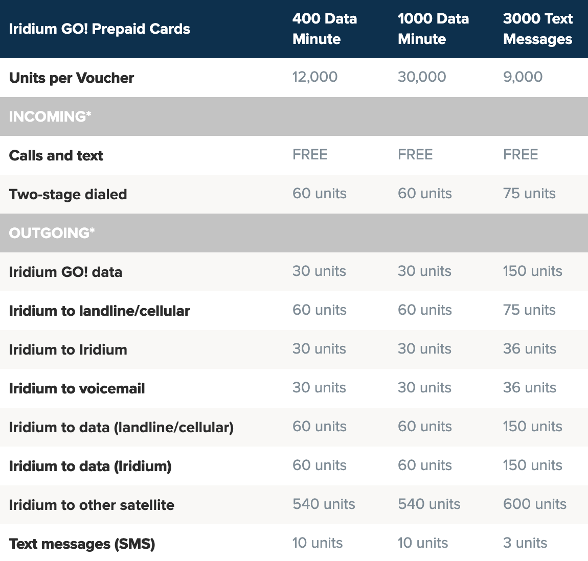This screenshot has height=561, width=588.
Task: Click FREE under 1000 Data Minute
Action: [x=415, y=154]
